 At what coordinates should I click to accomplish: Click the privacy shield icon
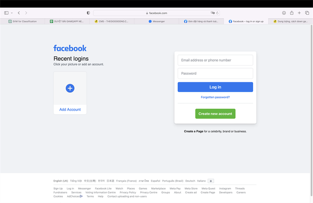point(88,13)
